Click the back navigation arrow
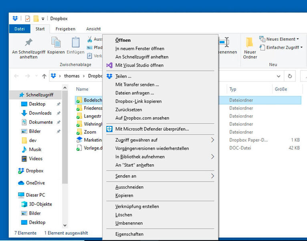 point(16,76)
